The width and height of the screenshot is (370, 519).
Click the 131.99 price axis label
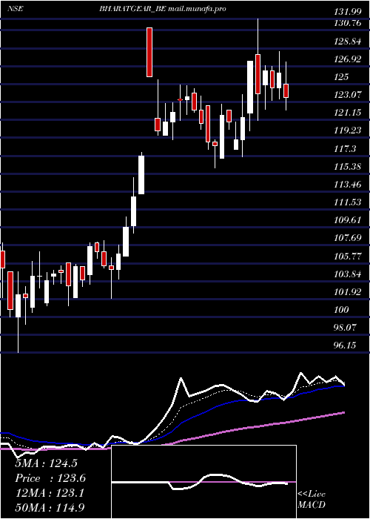[346, 12]
